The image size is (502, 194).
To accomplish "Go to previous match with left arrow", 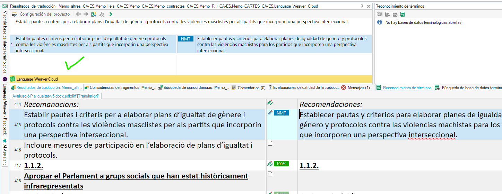I will coord(78,14).
